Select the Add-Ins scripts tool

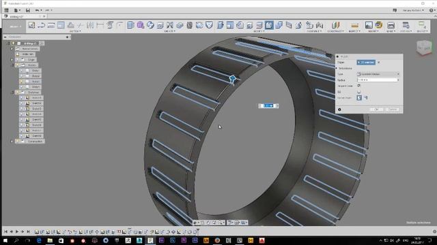tap(406, 25)
